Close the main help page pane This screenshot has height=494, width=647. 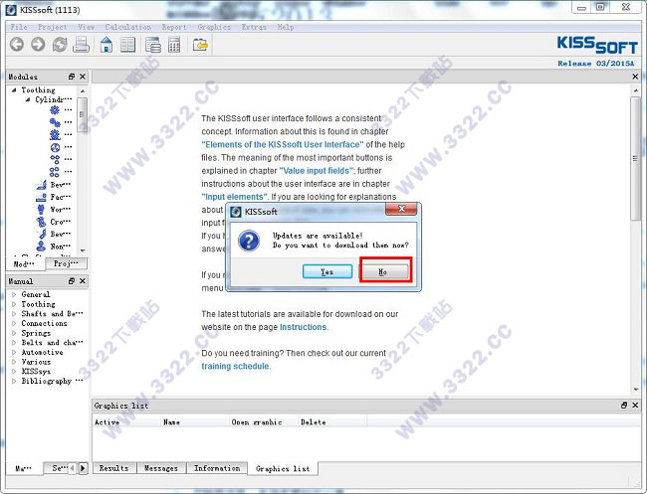coord(635,77)
